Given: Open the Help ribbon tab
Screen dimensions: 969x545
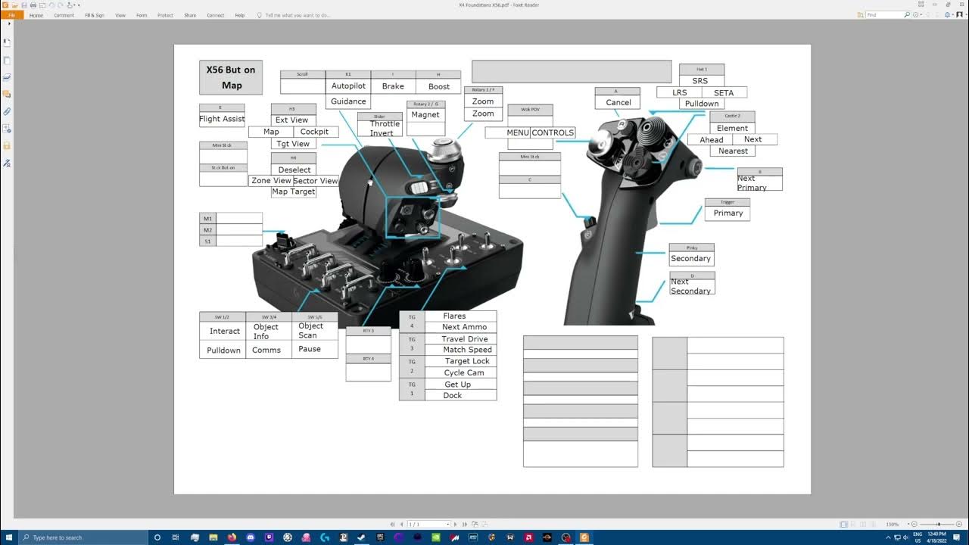Looking at the screenshot, I should pyautogui.click(x=240, y=15).
